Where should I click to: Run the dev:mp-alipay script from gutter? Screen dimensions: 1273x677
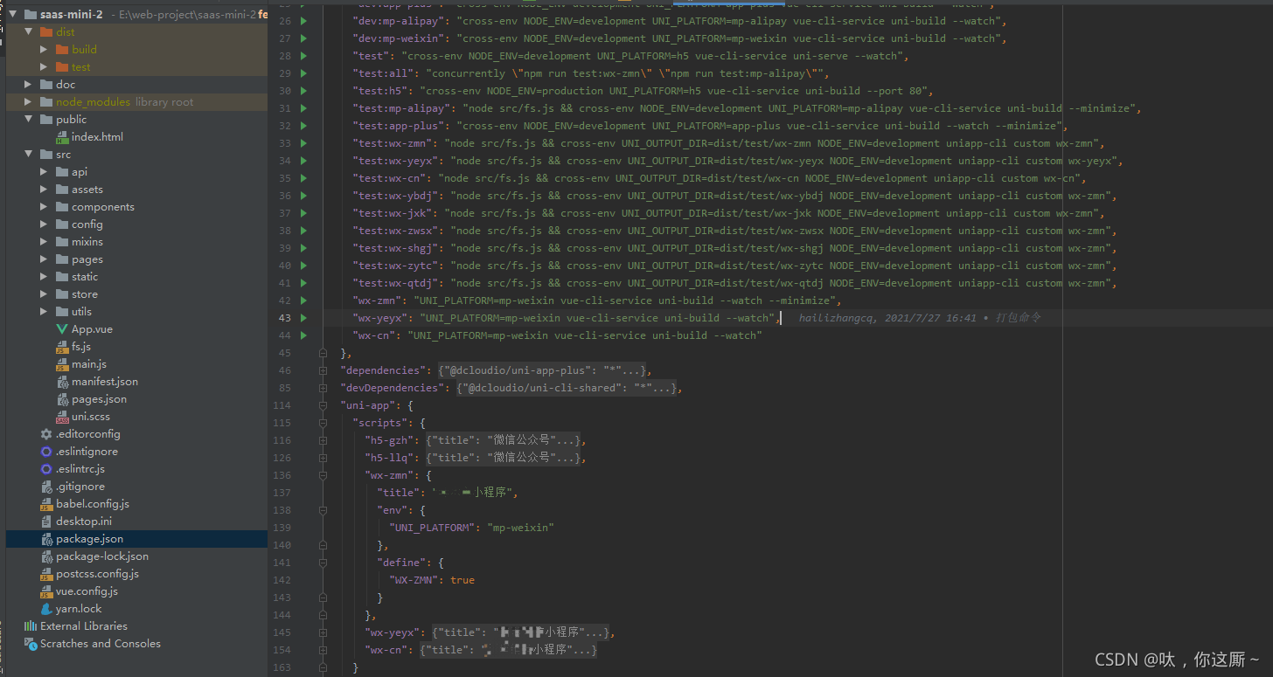303,21
